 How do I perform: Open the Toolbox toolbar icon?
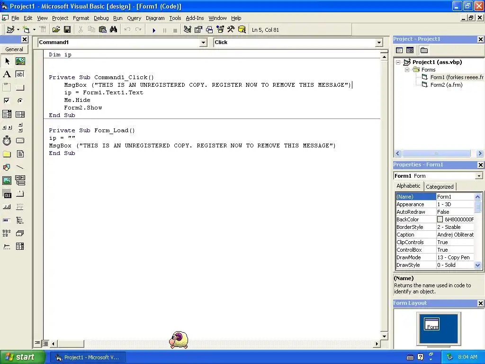[x=231, y=29]
